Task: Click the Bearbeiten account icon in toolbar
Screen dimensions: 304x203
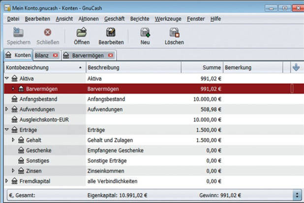Action: coord(111,32)
